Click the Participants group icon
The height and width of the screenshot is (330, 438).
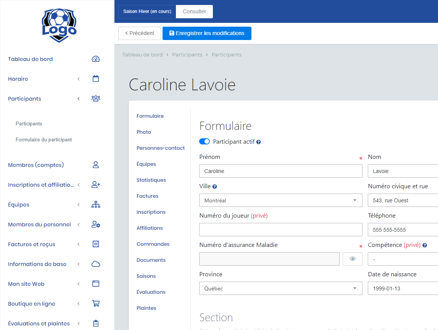click(x=96, y=99)
